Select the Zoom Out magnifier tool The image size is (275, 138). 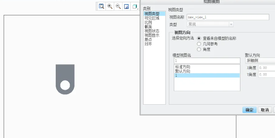[118, 7]
